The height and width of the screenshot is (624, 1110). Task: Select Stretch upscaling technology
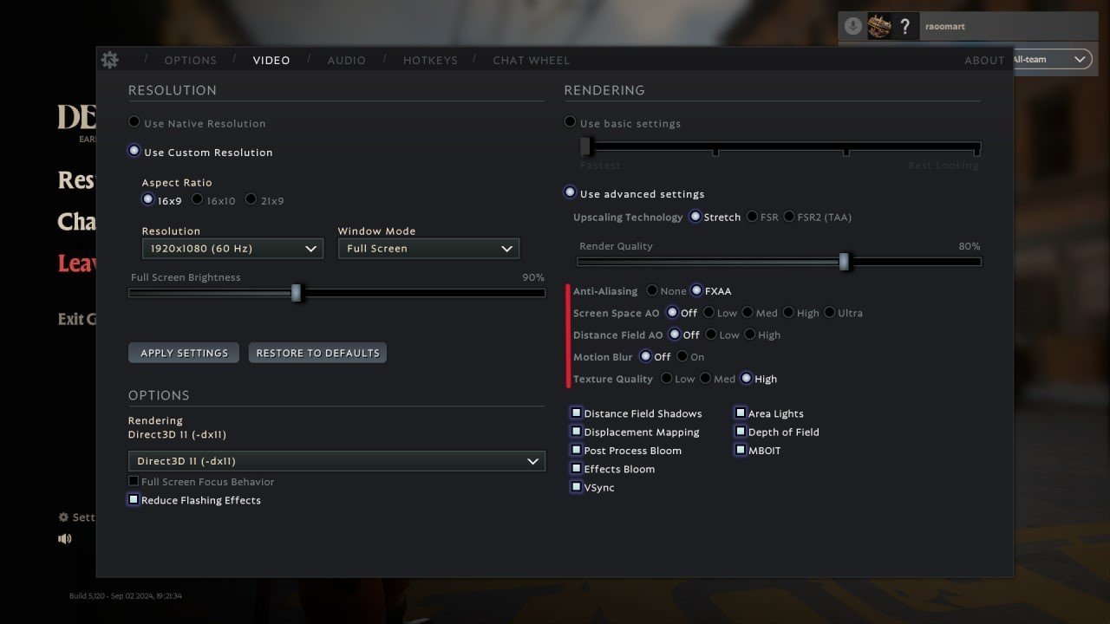click(x=695, y=216)
